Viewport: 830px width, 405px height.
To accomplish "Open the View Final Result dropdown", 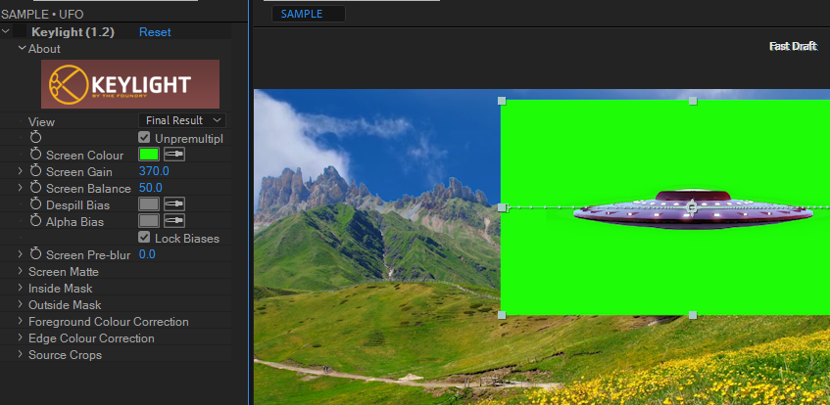I will coord(182,120).
